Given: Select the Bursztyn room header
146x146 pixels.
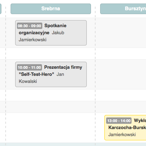Looking at the screenshot, I should click(x=123, y=9).
